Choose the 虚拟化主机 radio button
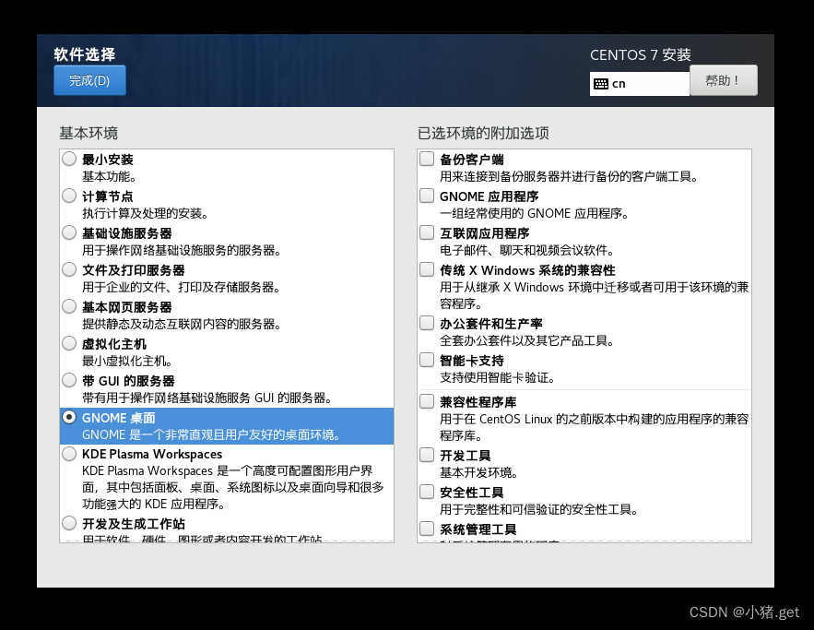The image size is (814, 630). 69,343
